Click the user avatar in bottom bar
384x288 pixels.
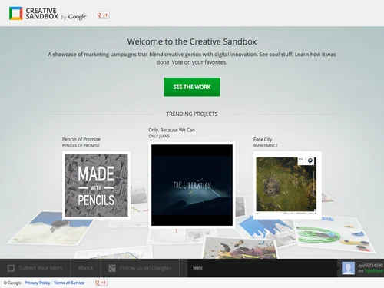[x=349, y=268]
